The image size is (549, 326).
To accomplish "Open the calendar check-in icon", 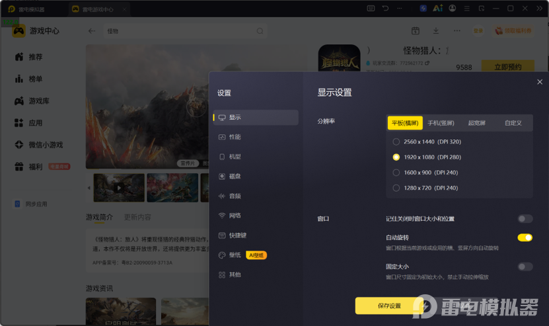I will point(416,31).
